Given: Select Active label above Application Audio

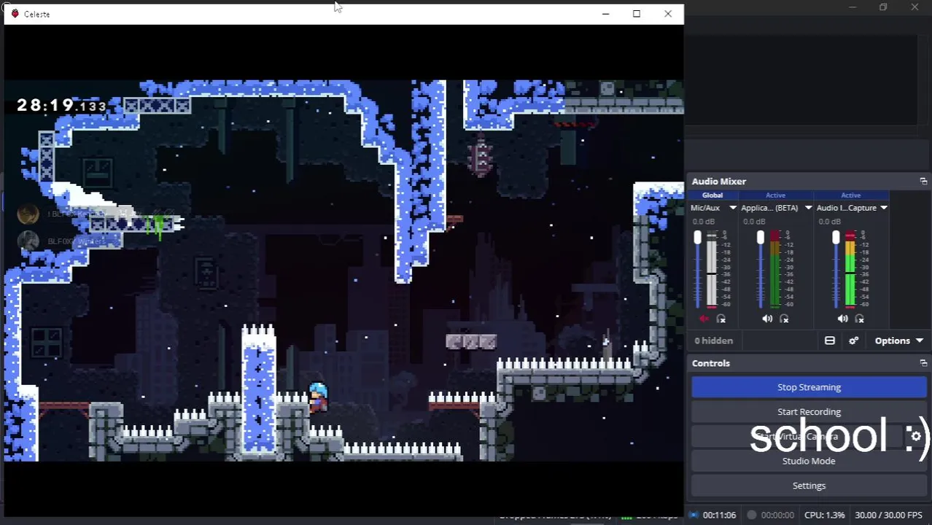Looking at the screenshot, I should coord(775,195).
